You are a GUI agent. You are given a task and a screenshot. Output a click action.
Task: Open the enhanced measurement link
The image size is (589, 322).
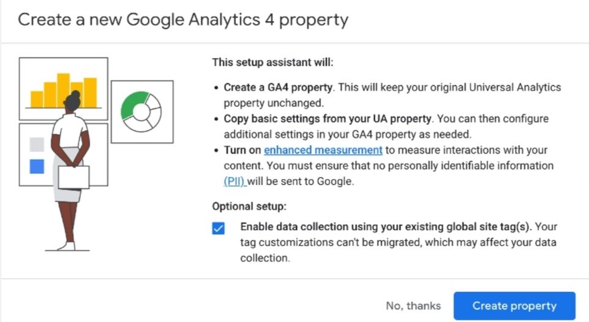[x=323, y=150]
